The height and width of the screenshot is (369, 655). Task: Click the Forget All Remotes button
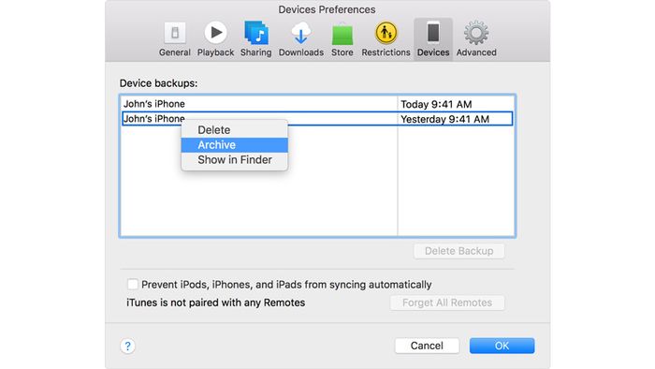tap(447, 303)
